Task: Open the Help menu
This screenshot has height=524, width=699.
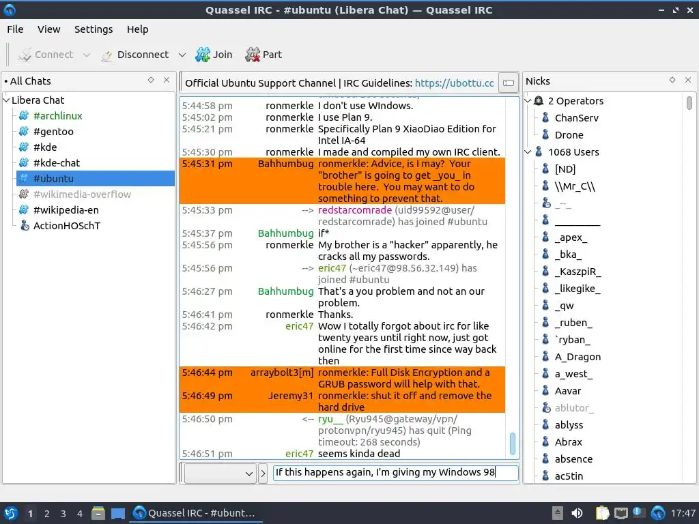Action: click(x=137, y=29)
